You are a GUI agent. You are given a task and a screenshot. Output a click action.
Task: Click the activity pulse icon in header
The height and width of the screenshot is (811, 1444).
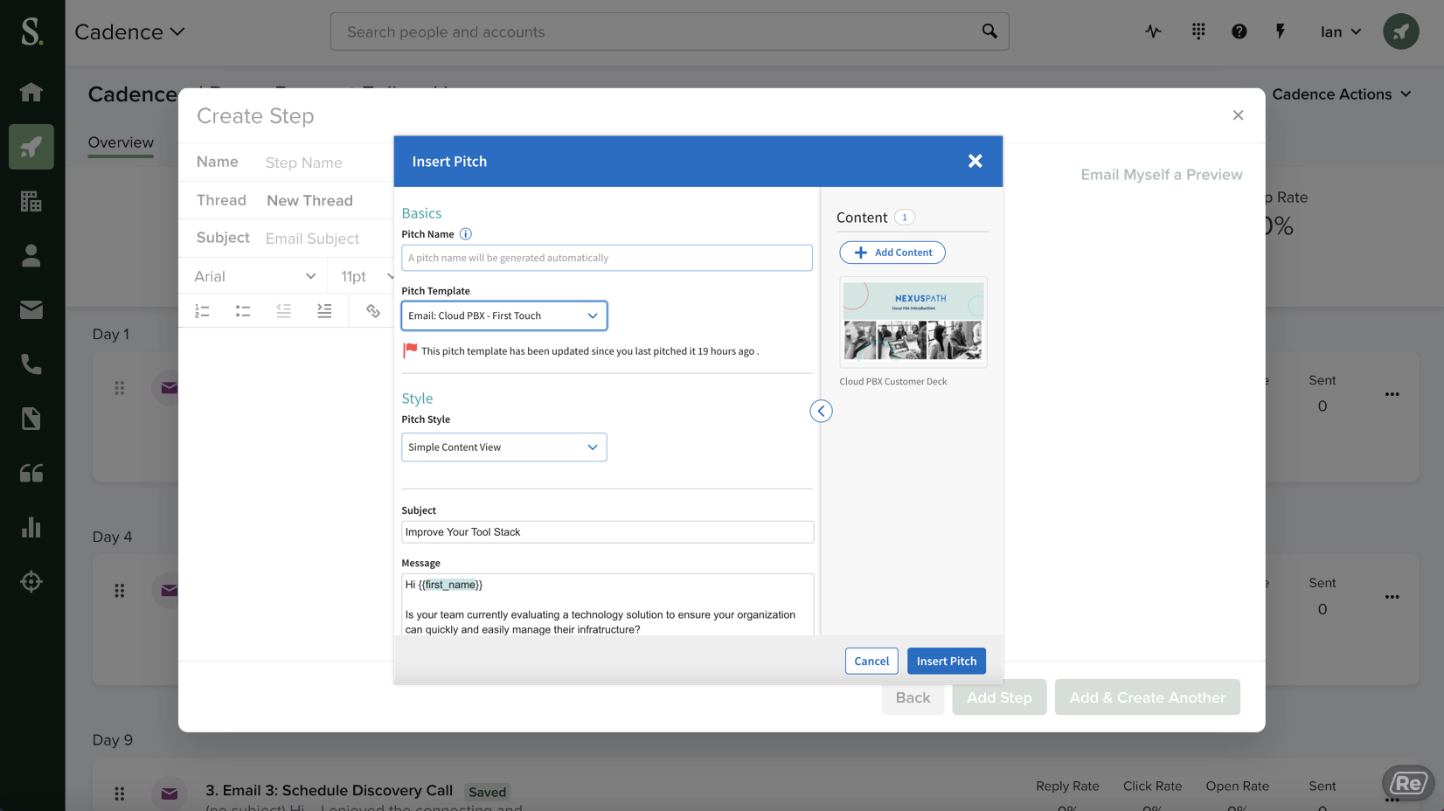pyautogui.click(x=1154, y=31)
